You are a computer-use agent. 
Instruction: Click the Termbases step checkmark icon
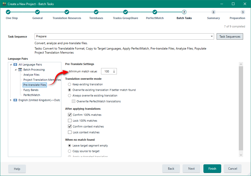(96, 12)
